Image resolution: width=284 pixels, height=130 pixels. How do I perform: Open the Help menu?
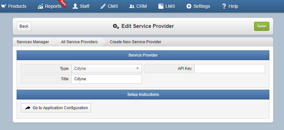(x=230, y=6)
